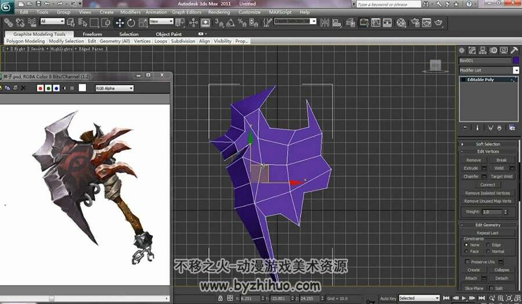The image size is (522, 304).
Task: Click the Target Weld button
Action: pyautogui.click(x=501, y=177)
